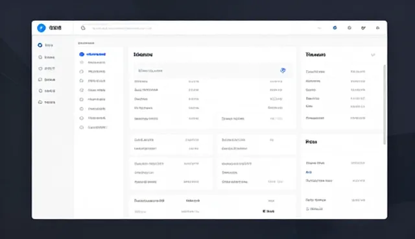Click the search icon in the top bar
The image size is (415, 239).
point(83,28)
